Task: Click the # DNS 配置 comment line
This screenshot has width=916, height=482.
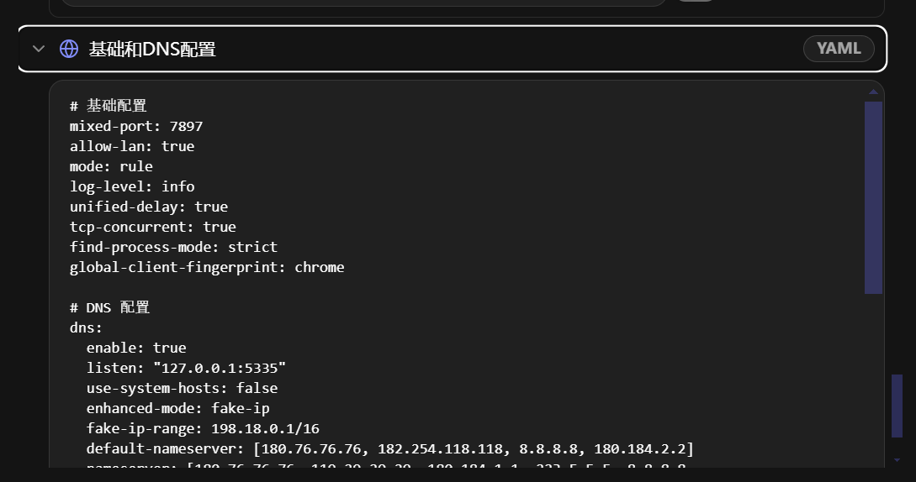Action: tap(110, 307)
